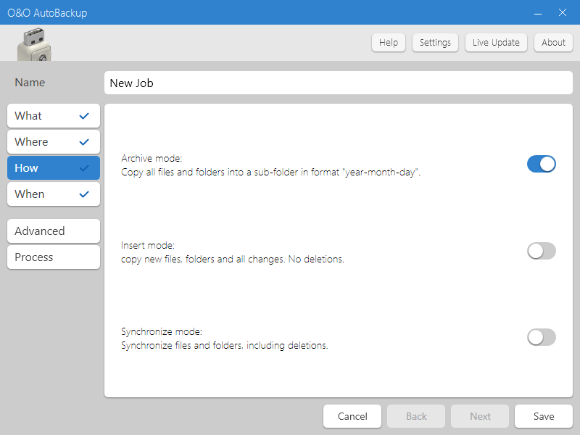Click the checkmark icon beside What

coord(84,116)
